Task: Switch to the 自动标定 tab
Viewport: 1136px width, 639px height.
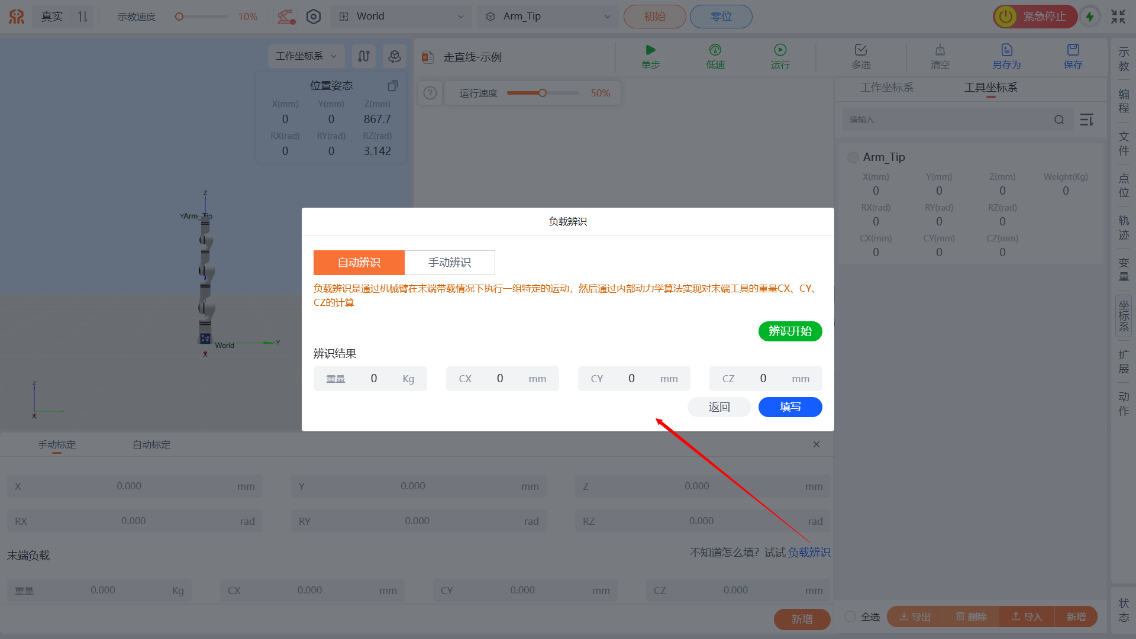Action: [151, 444]
